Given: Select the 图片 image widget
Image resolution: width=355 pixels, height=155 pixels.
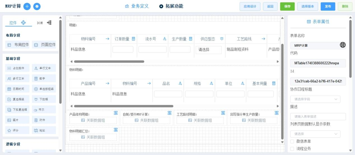Looking at the screenshot, I should click(18, 120).
